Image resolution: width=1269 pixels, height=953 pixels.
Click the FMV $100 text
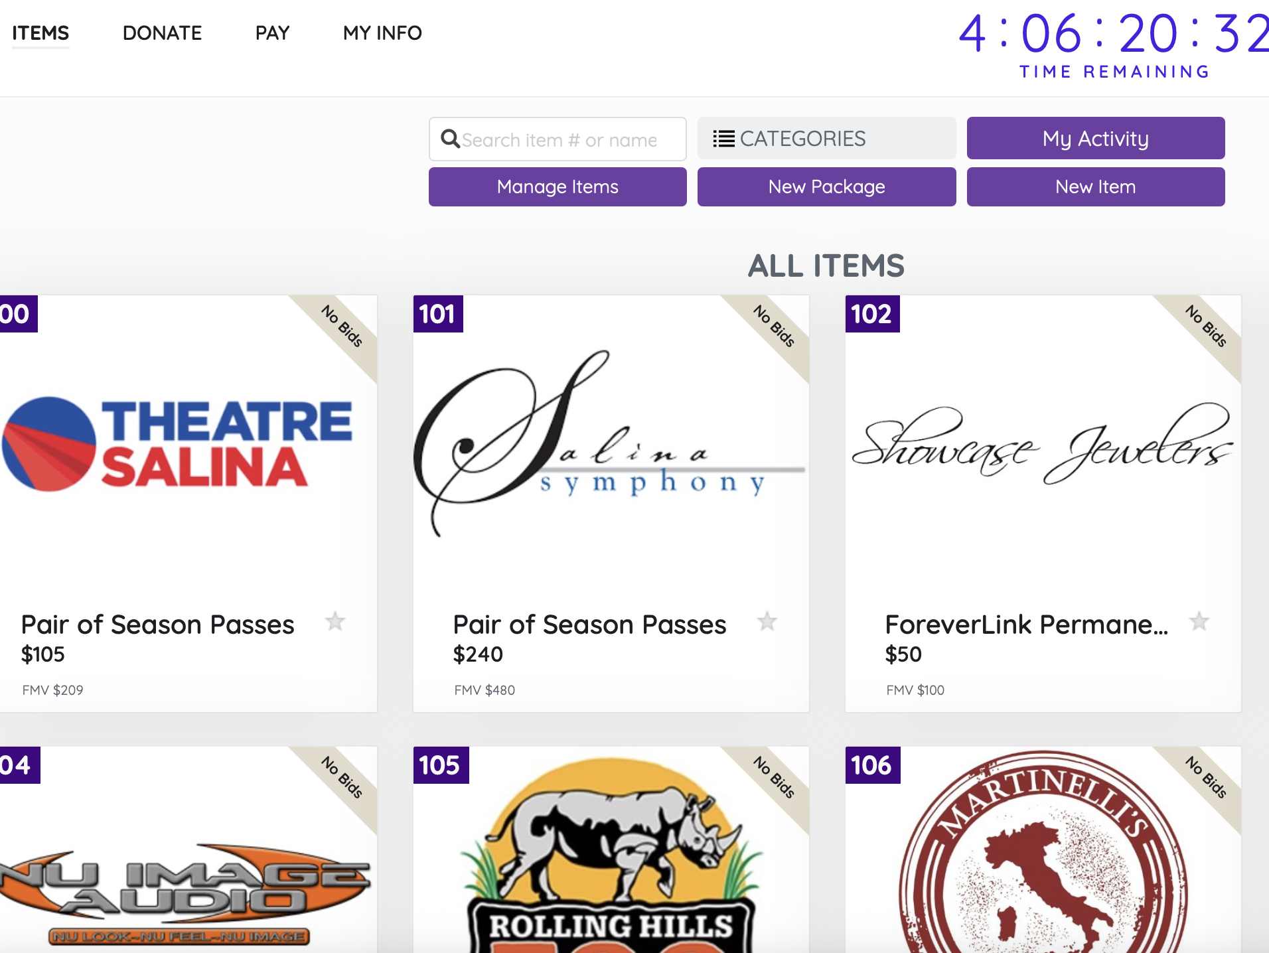click(x=915, y=690)
